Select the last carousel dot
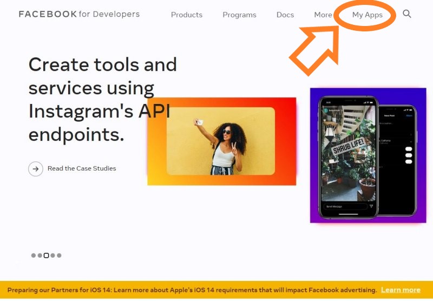The image size is (433, 301). [x=59, y=256]
